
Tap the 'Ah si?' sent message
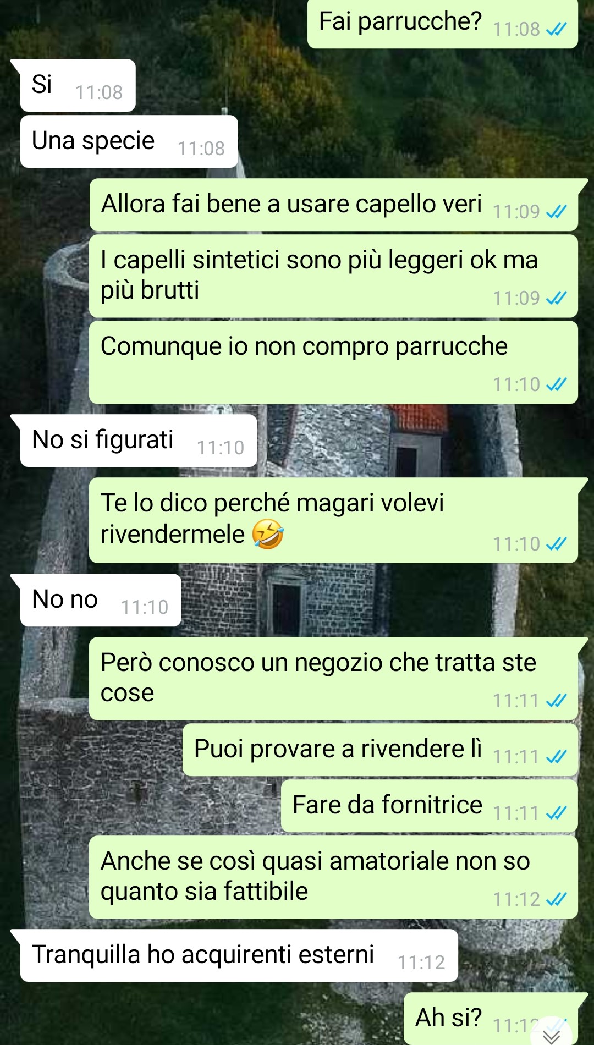click(x=491, y=1018)
